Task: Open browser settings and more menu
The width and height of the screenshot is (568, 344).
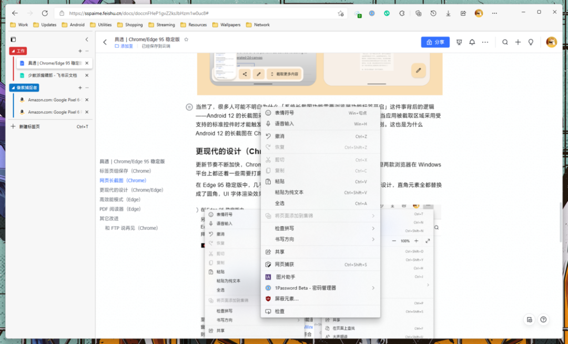Action: coord(494,13)
